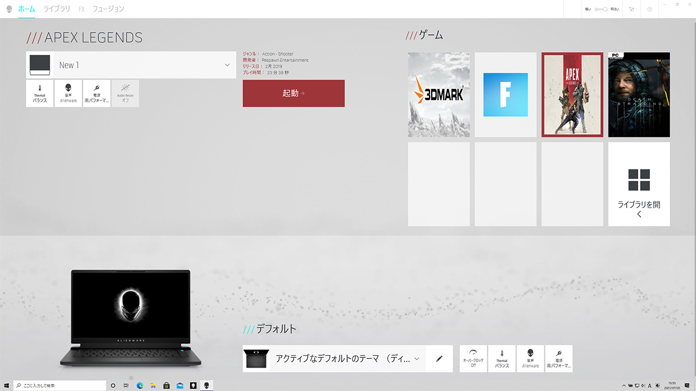The width and height of the screenshot is (696, 391).
Task: Click the ライブラリを開く tile
Action: click(x=639, y=184)
